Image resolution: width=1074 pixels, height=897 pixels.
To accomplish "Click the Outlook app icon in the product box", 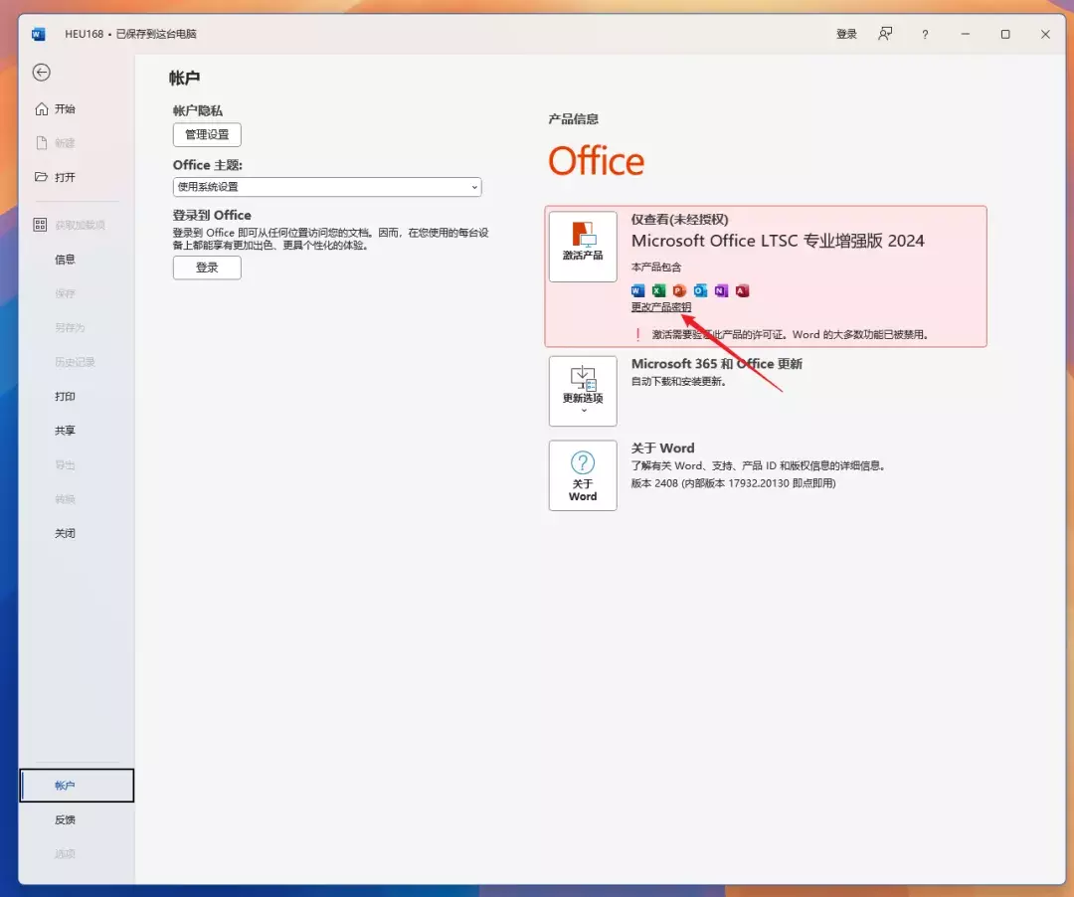I will tap(700, 290).
